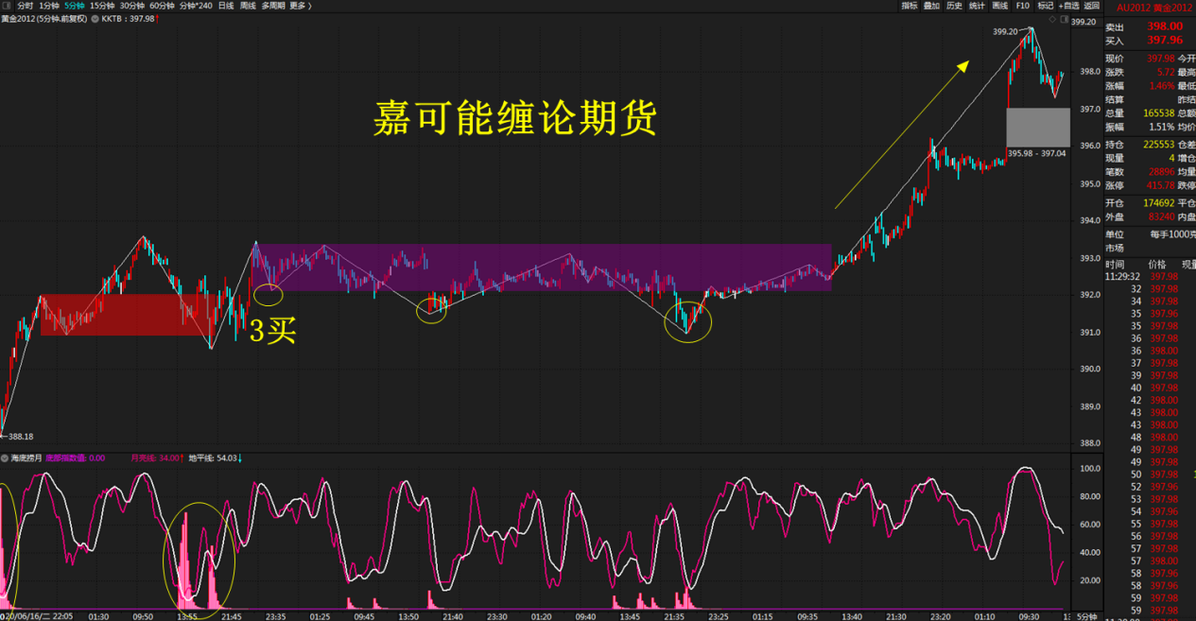Click the diamond icon at chart top right
This screenshot has width=1196, height=621.
(1053, 19)
